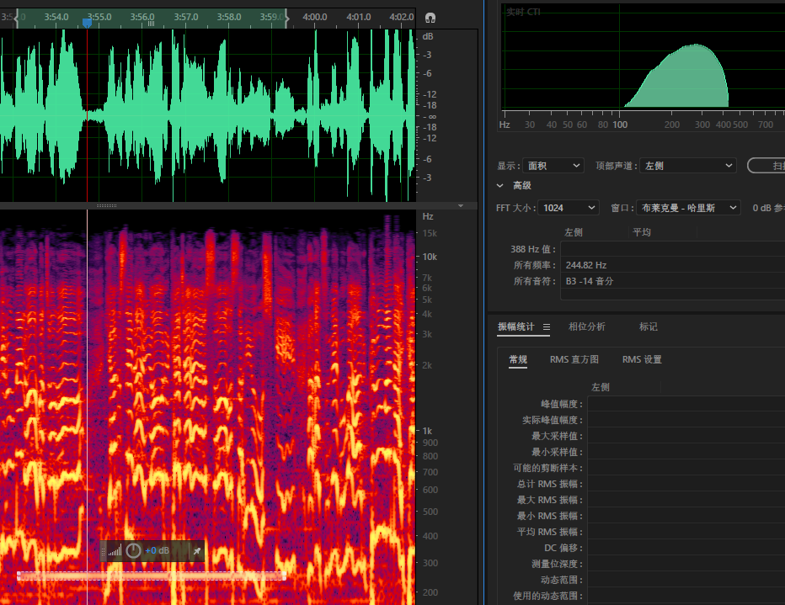This screenshot has height=605, width=785.
Task: Pin the floating volume HUD
Action: click(x=197, y=551)
